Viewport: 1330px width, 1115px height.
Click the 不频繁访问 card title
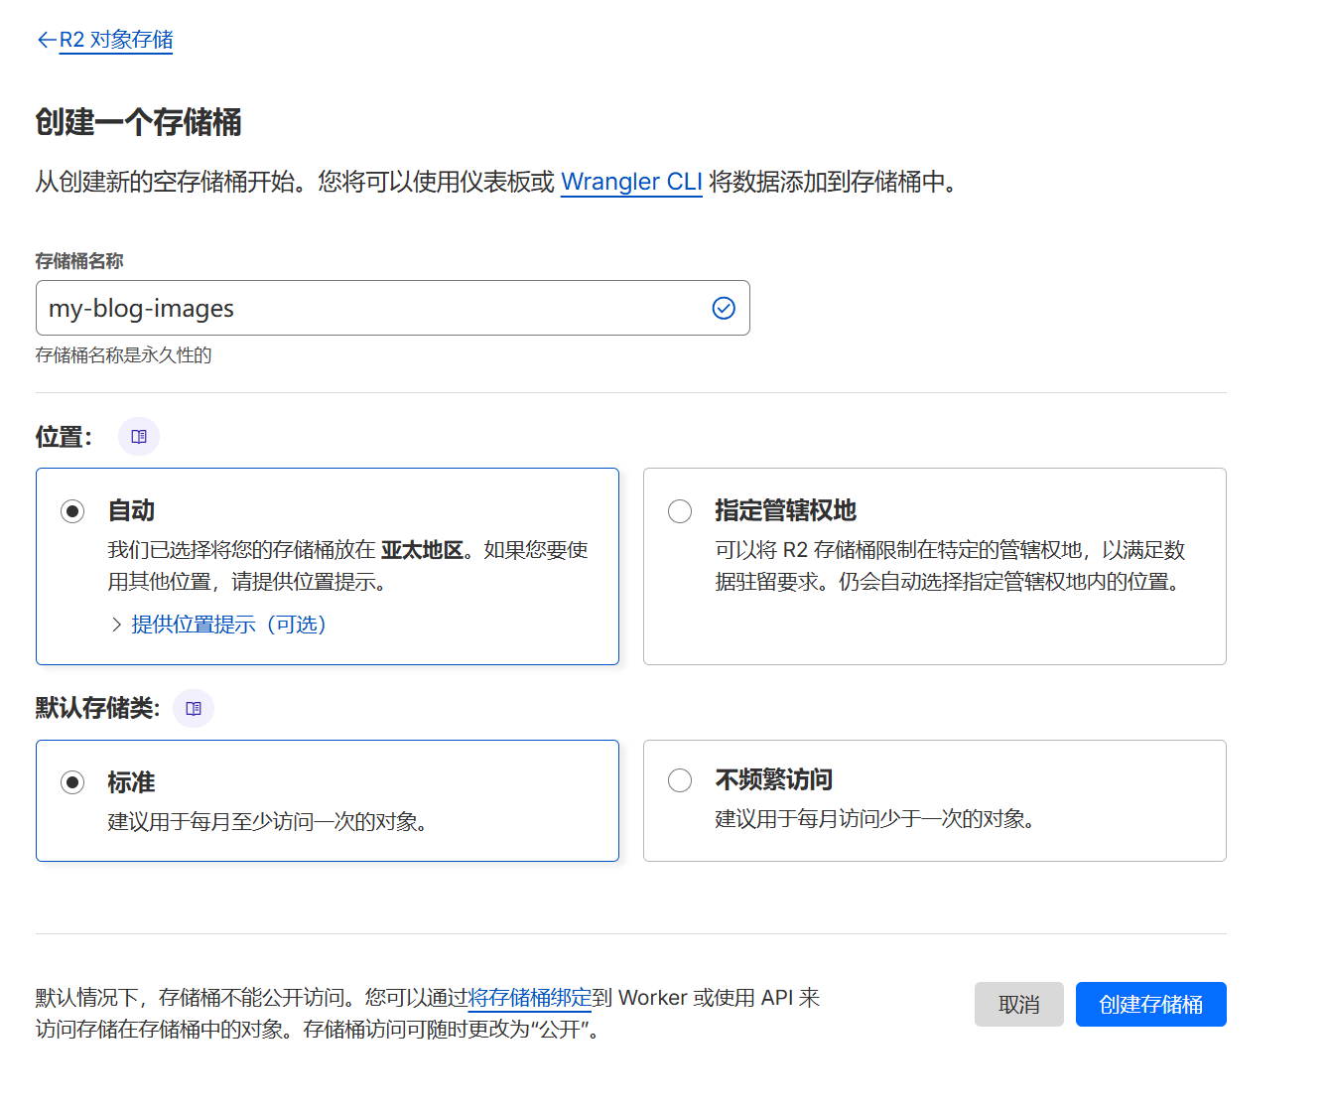[x=773, y=780]
